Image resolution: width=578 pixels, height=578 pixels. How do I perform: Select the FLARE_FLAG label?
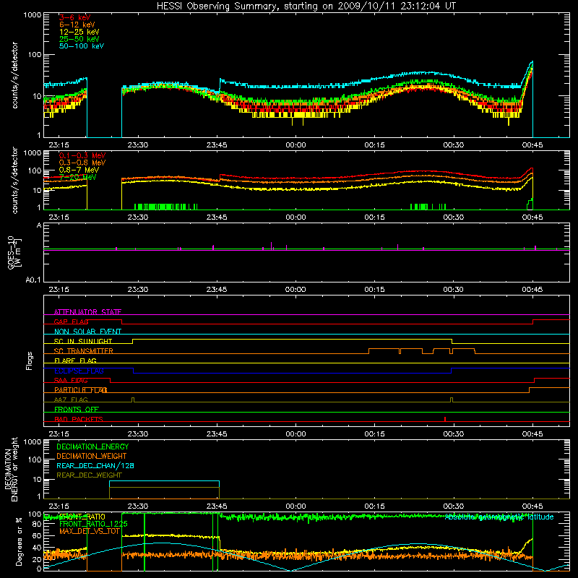(75, 361)
